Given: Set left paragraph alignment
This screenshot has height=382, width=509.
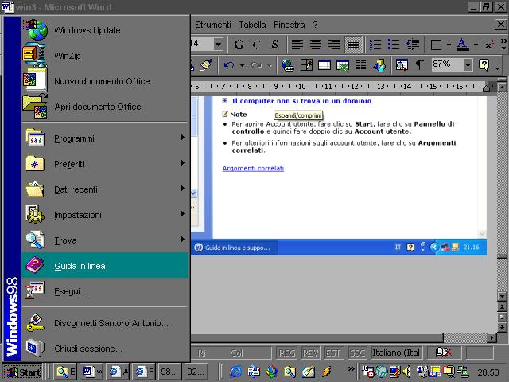Looking at the screenshot, I should click(297, 45).
